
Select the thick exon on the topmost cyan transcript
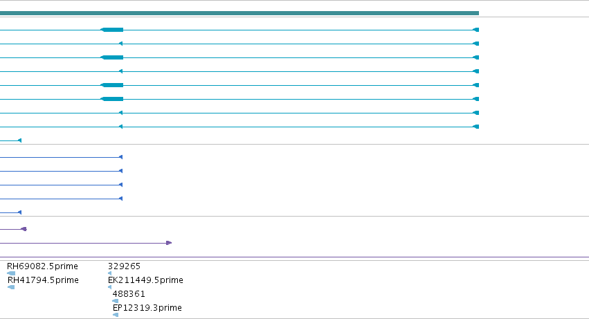coord(112,30)
